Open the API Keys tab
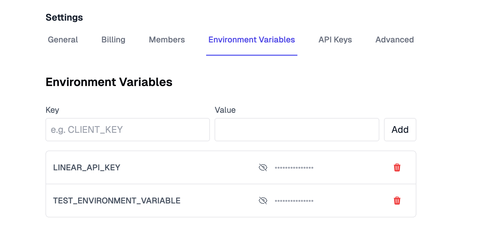This screenshot has width=484, height=236. click(335, 40)
